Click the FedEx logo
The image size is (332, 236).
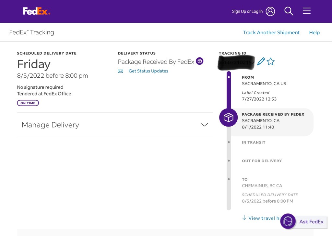point(36,11)
